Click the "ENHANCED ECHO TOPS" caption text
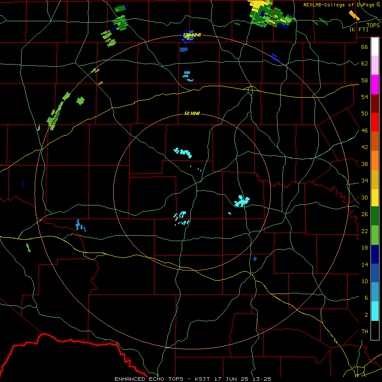Image resolution: width=382 pixels, height=382 pixels. pos(149,379)
